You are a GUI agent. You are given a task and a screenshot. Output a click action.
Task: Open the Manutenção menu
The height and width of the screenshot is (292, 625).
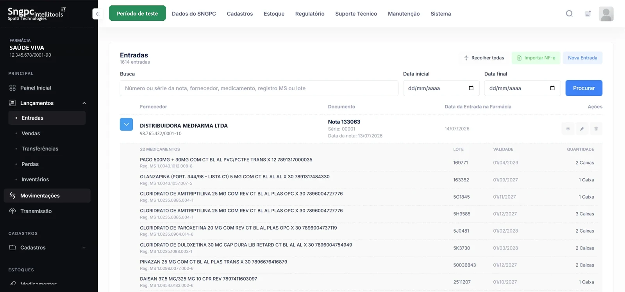404,14
